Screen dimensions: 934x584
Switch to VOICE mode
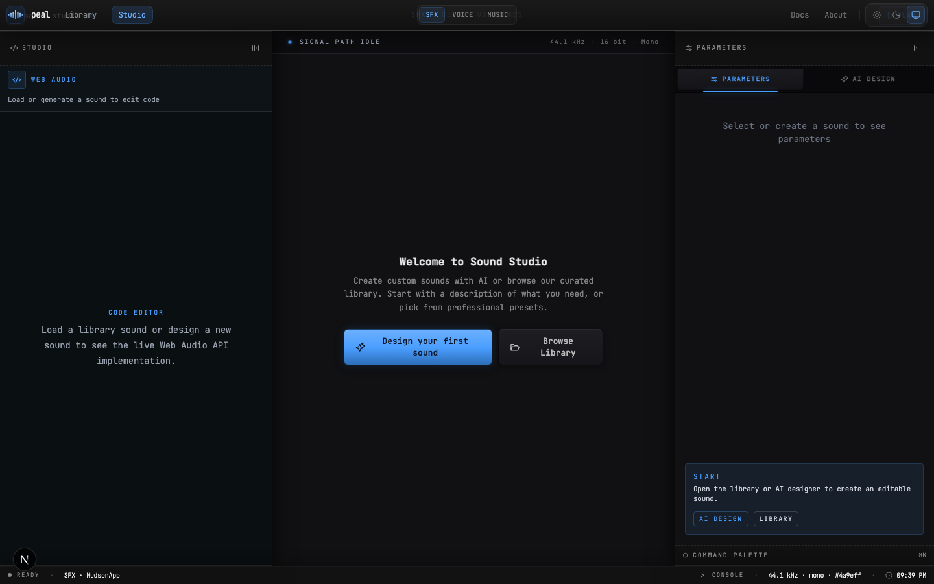(x=462, y=15)
